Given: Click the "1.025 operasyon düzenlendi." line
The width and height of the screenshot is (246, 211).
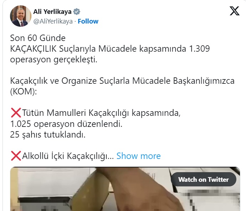Looking at the screenshot, I should click(x=66, y=124).
